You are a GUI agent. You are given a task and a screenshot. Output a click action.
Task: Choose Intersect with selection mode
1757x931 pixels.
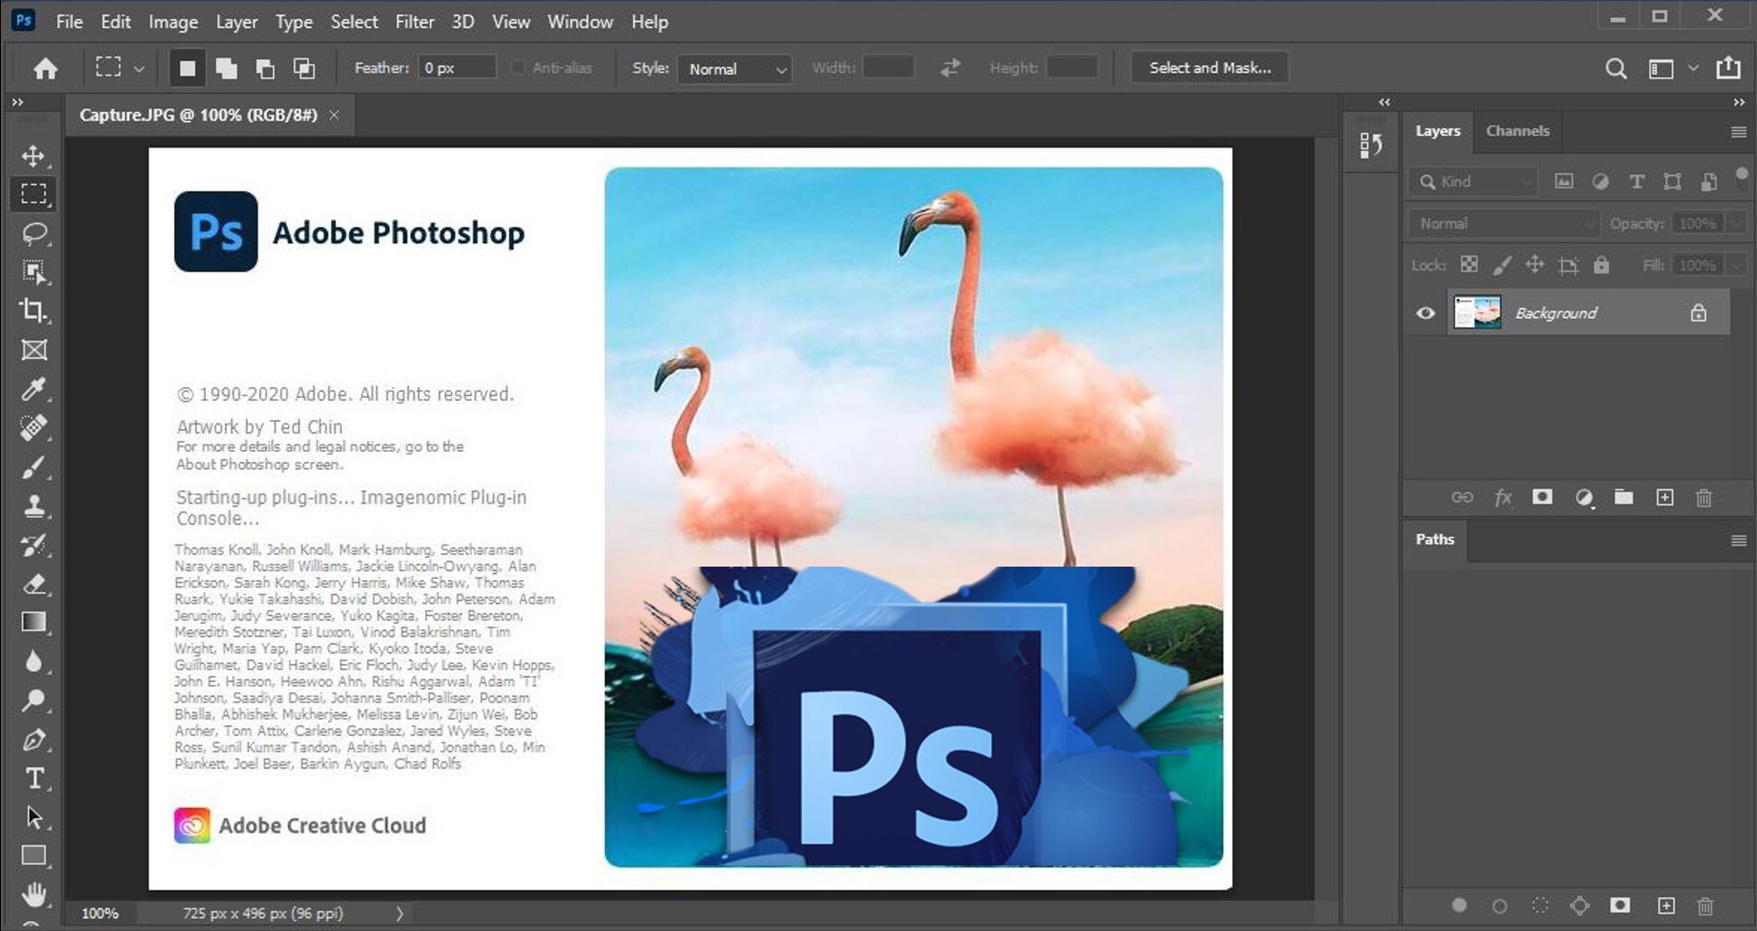click(x=304, y=68)
